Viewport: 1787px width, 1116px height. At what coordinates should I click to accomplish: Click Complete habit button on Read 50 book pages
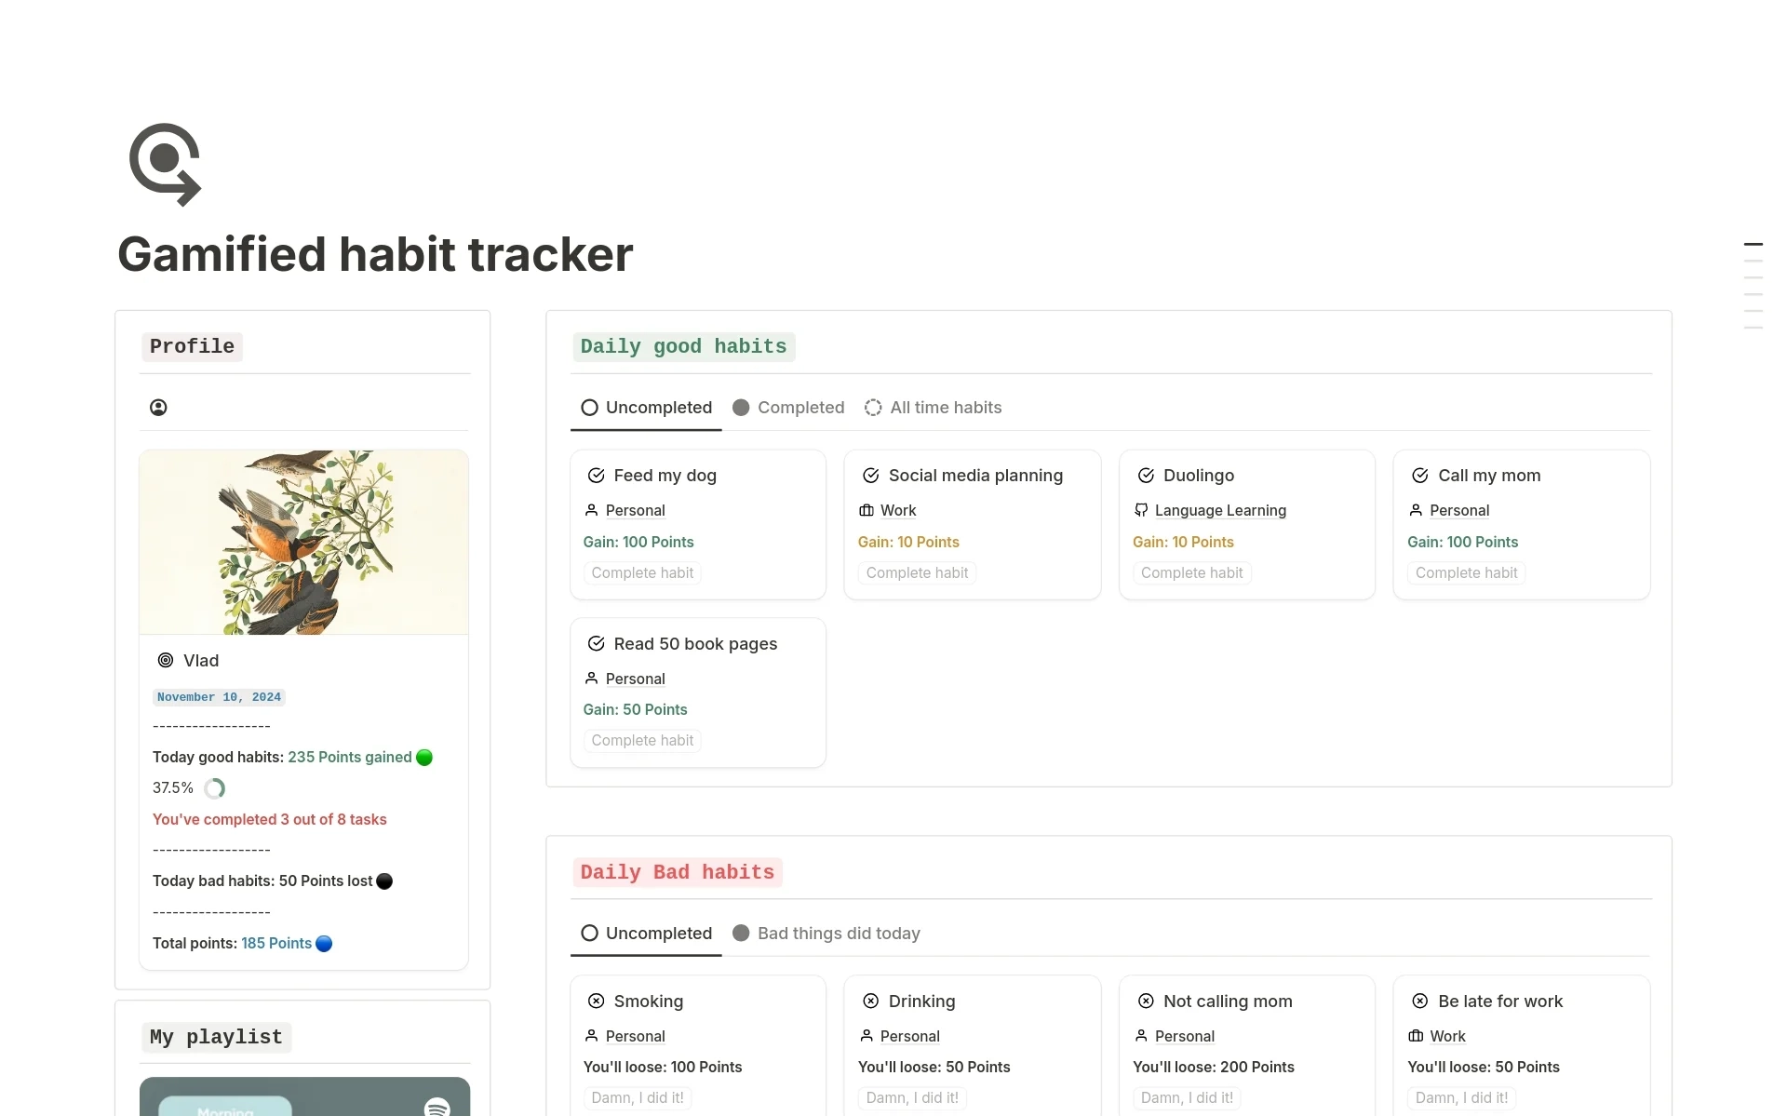coord(643,739)
